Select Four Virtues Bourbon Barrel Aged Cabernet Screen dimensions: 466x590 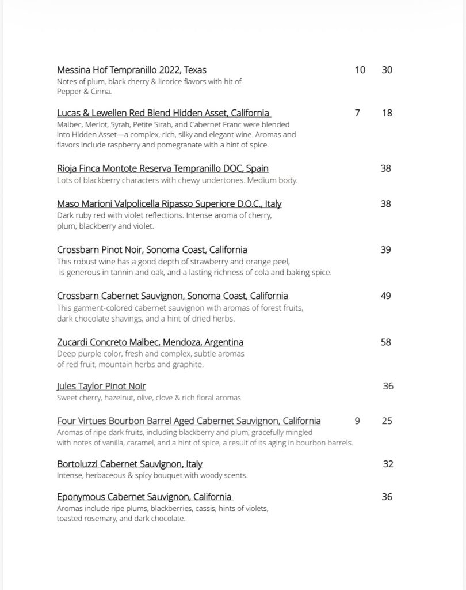(x=189, y=421)
